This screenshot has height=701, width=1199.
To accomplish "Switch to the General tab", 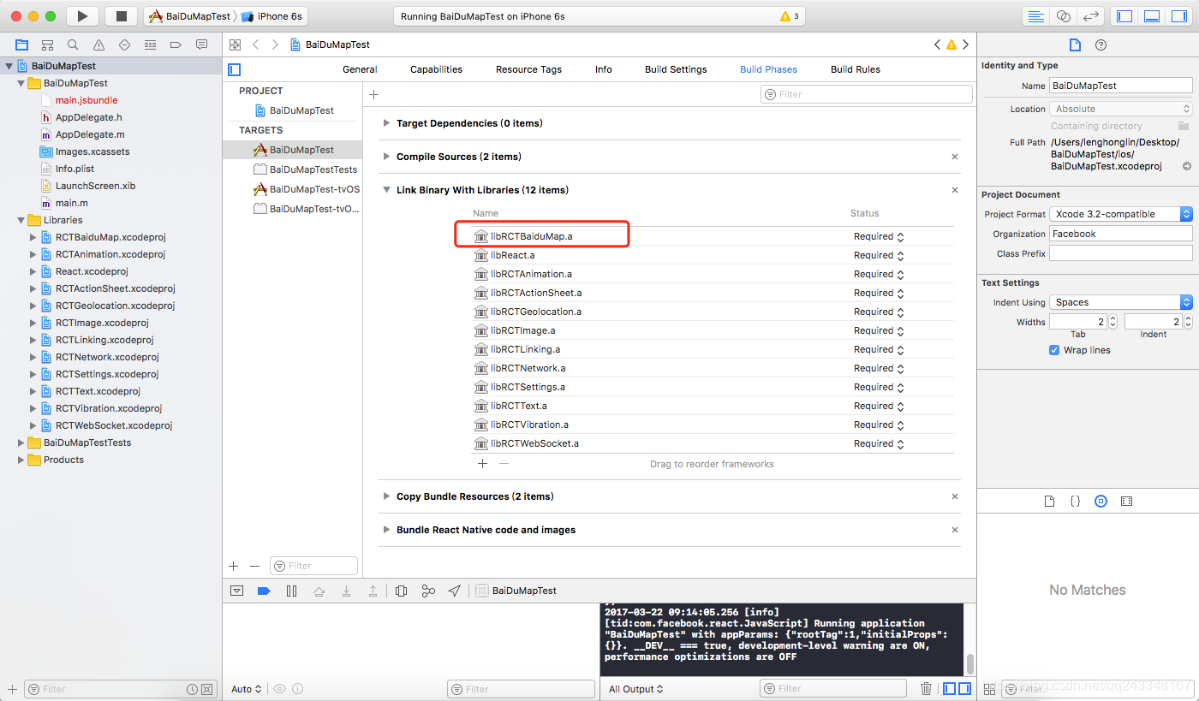I will click(360, 69).
